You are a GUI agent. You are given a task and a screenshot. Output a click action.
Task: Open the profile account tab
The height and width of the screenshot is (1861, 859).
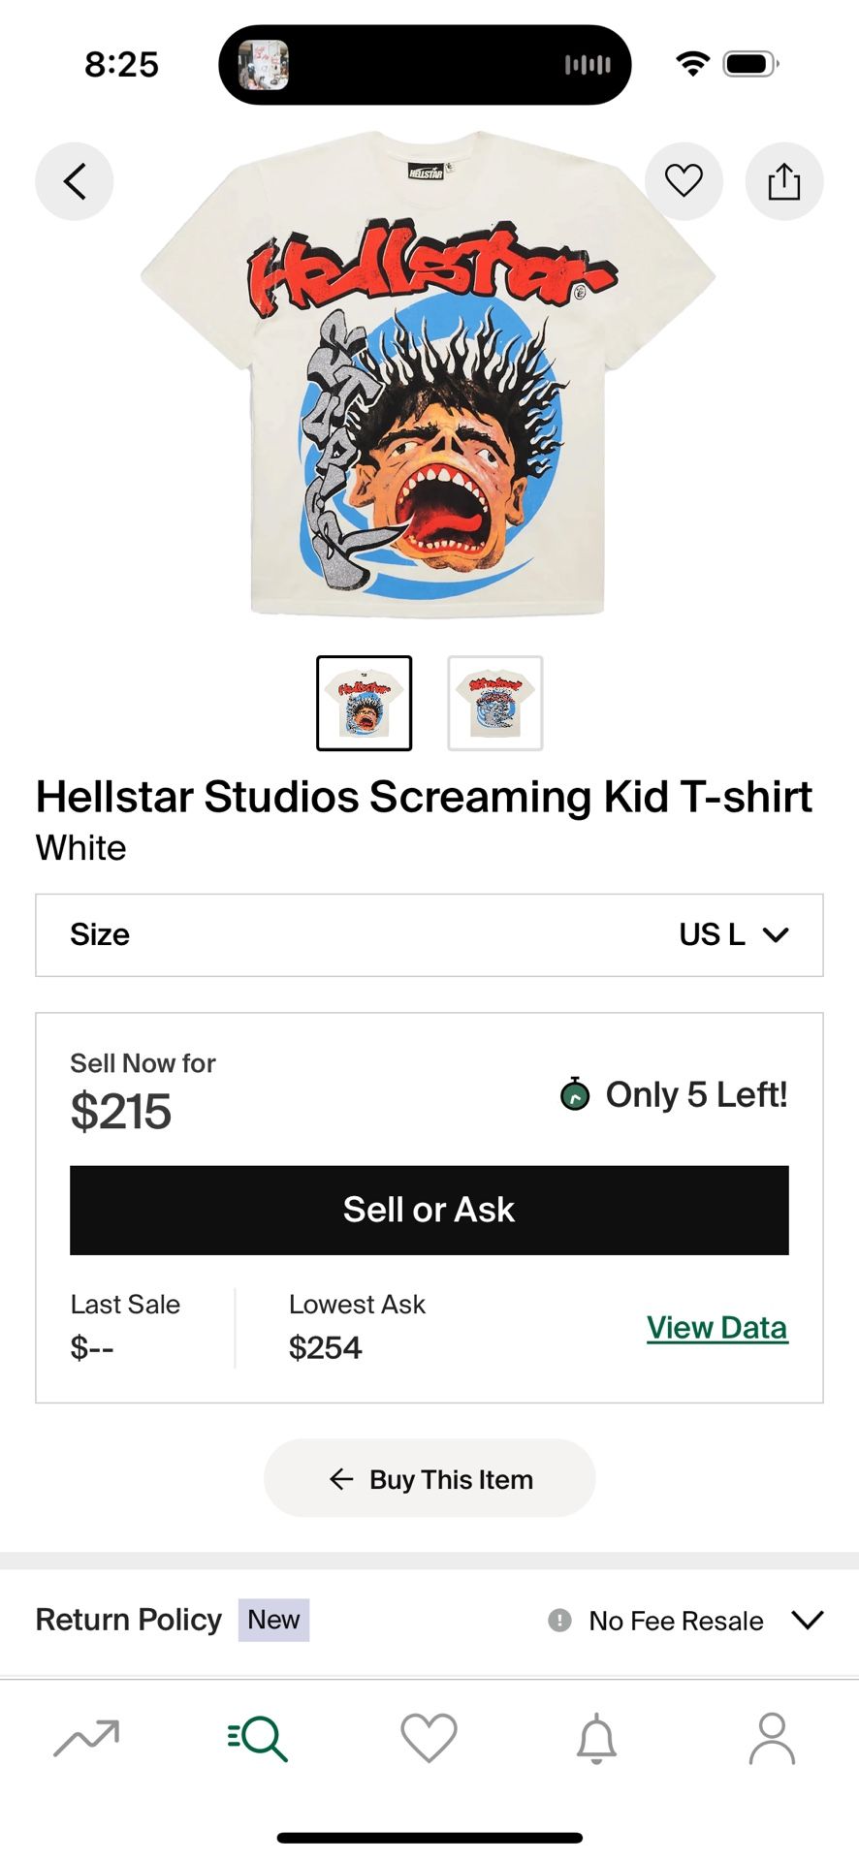772,1738
